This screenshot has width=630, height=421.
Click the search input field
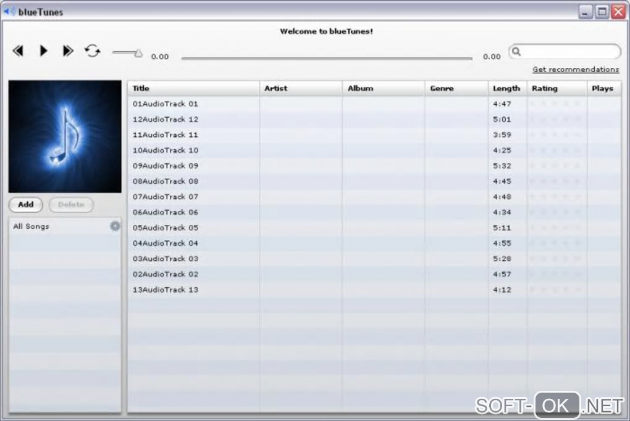[x=565, y=52]
